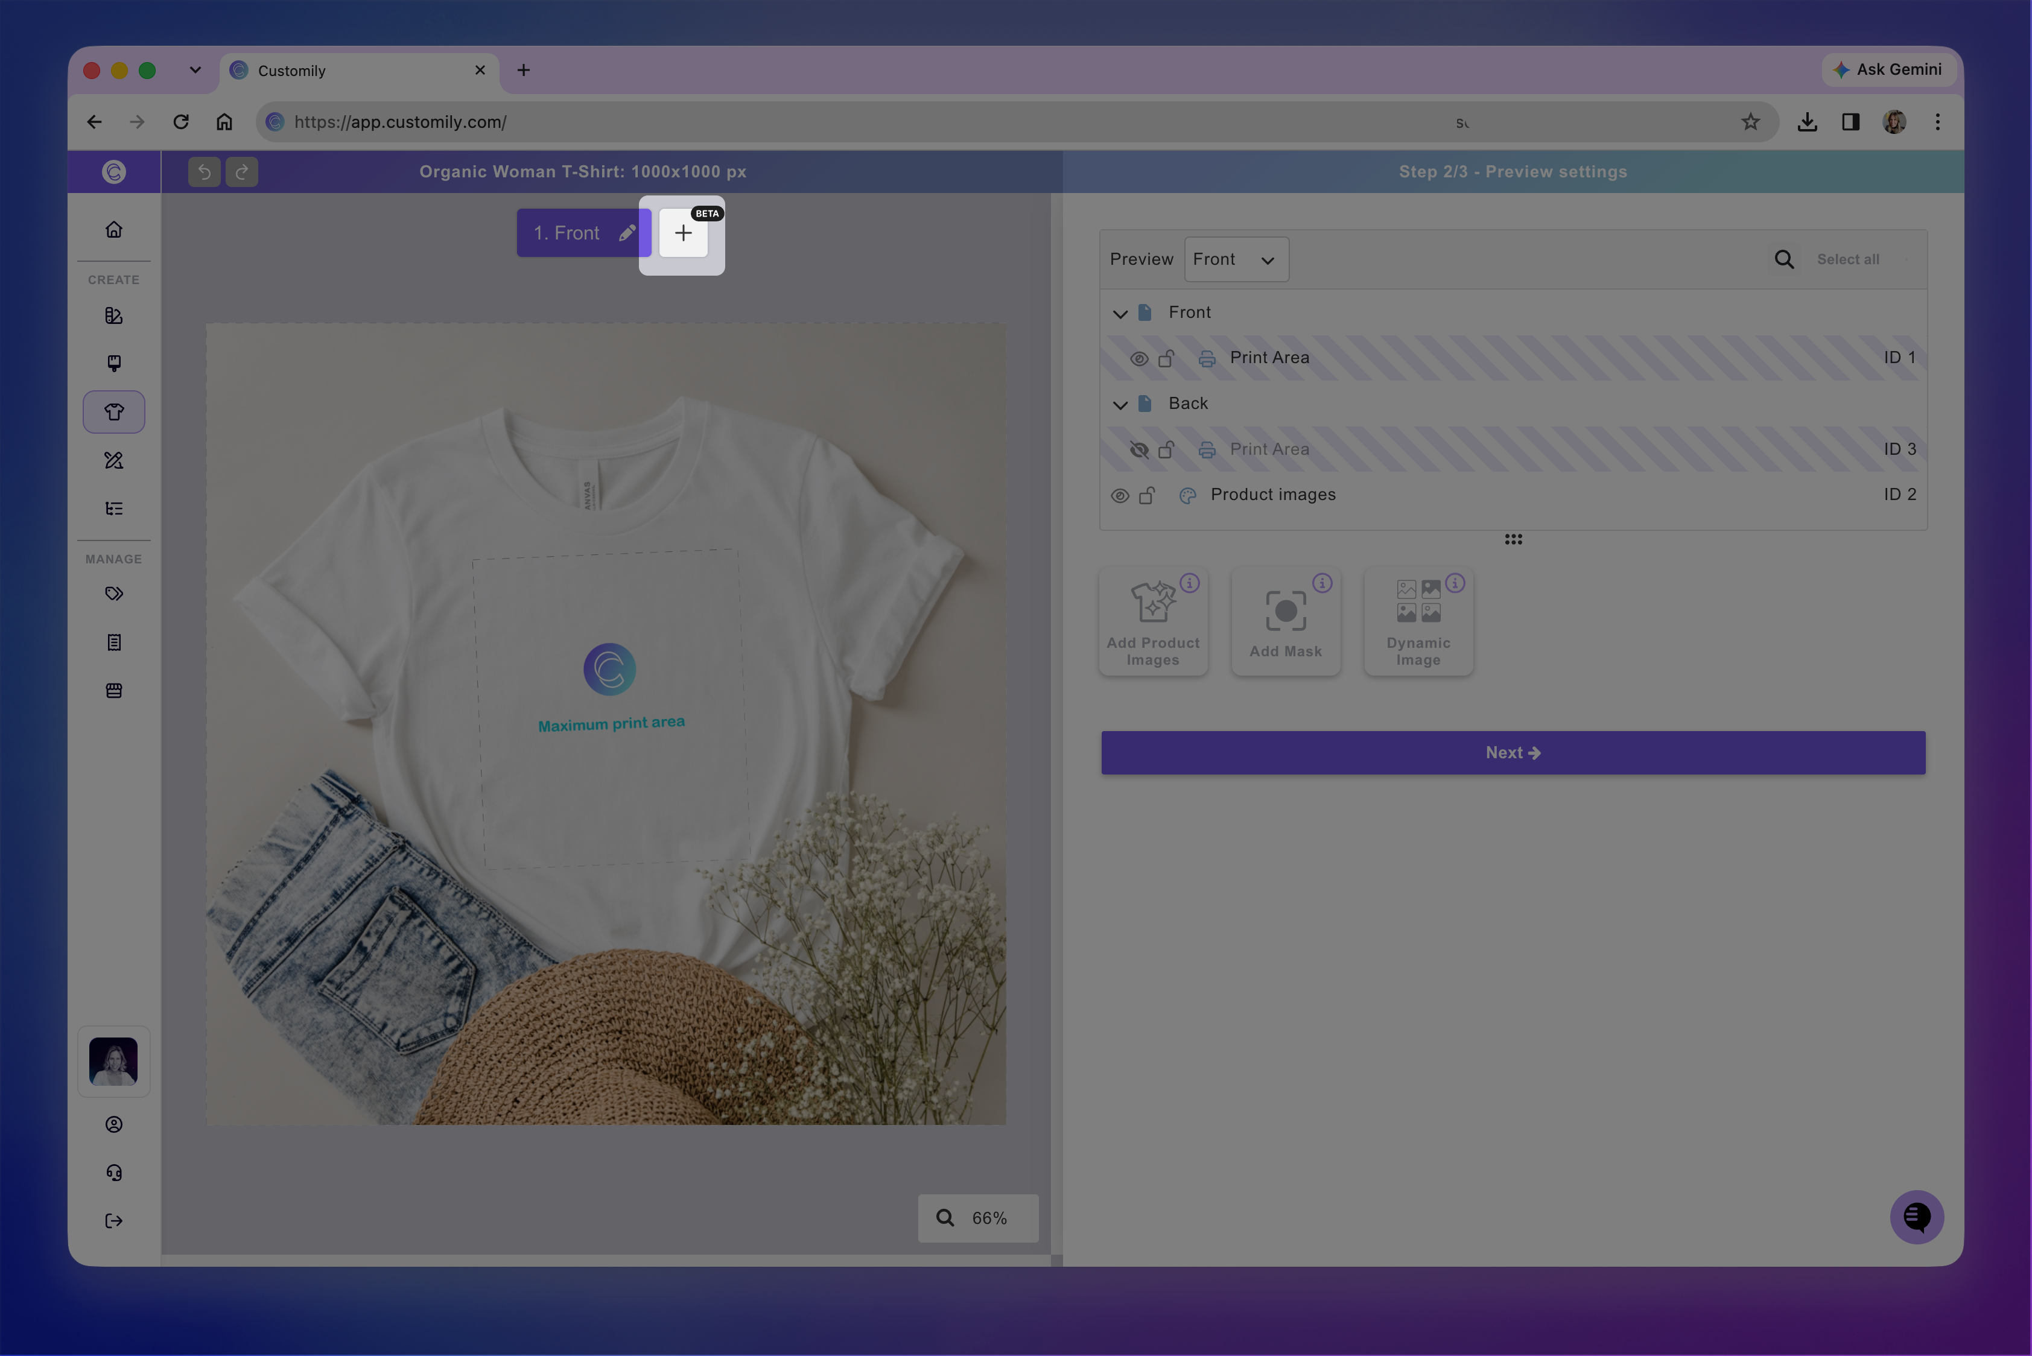Open the browser tab list chevron
Screen dimensions: 2032x1356
pos(195,70)
